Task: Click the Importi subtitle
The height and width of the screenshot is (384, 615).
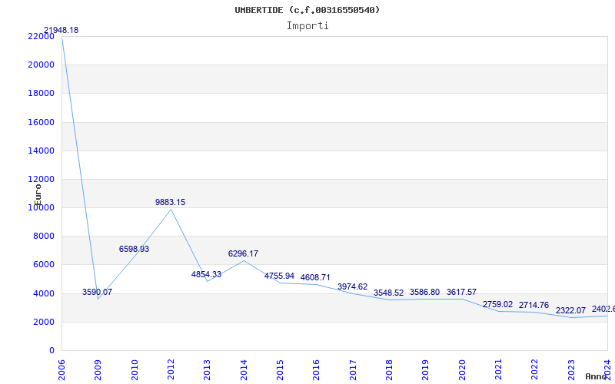Action: point(307,26)
